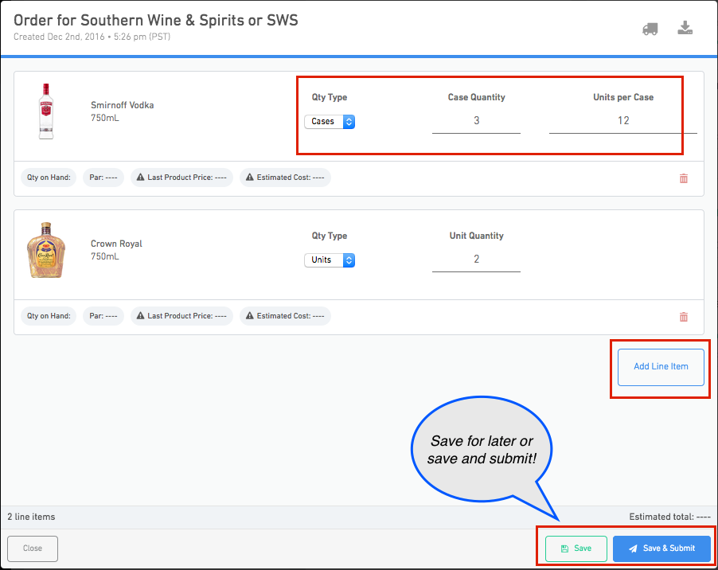Image resolution: width=718 pixels, height=570 pixels.
Task: Click the Units per Case field showing 12
Action: point(622,121)
